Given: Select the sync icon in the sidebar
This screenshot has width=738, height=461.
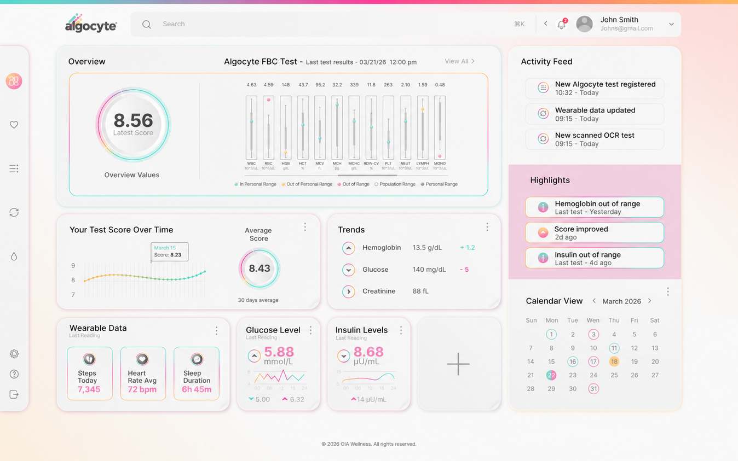Looking at the screenshot, I should coord(14,212).
